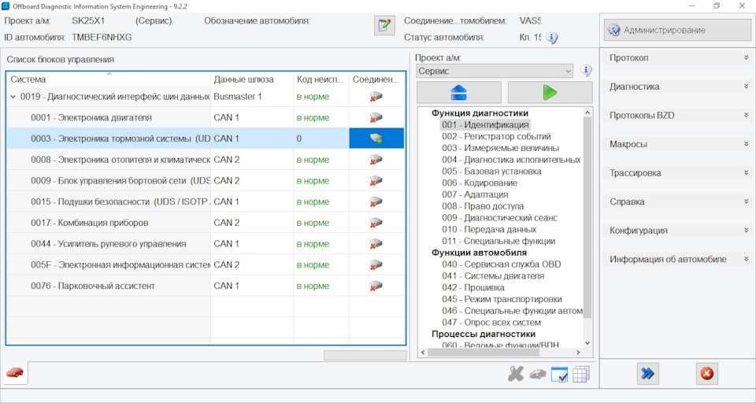Expand the Макросы section

pyautogui.click(x=677, y=144)
